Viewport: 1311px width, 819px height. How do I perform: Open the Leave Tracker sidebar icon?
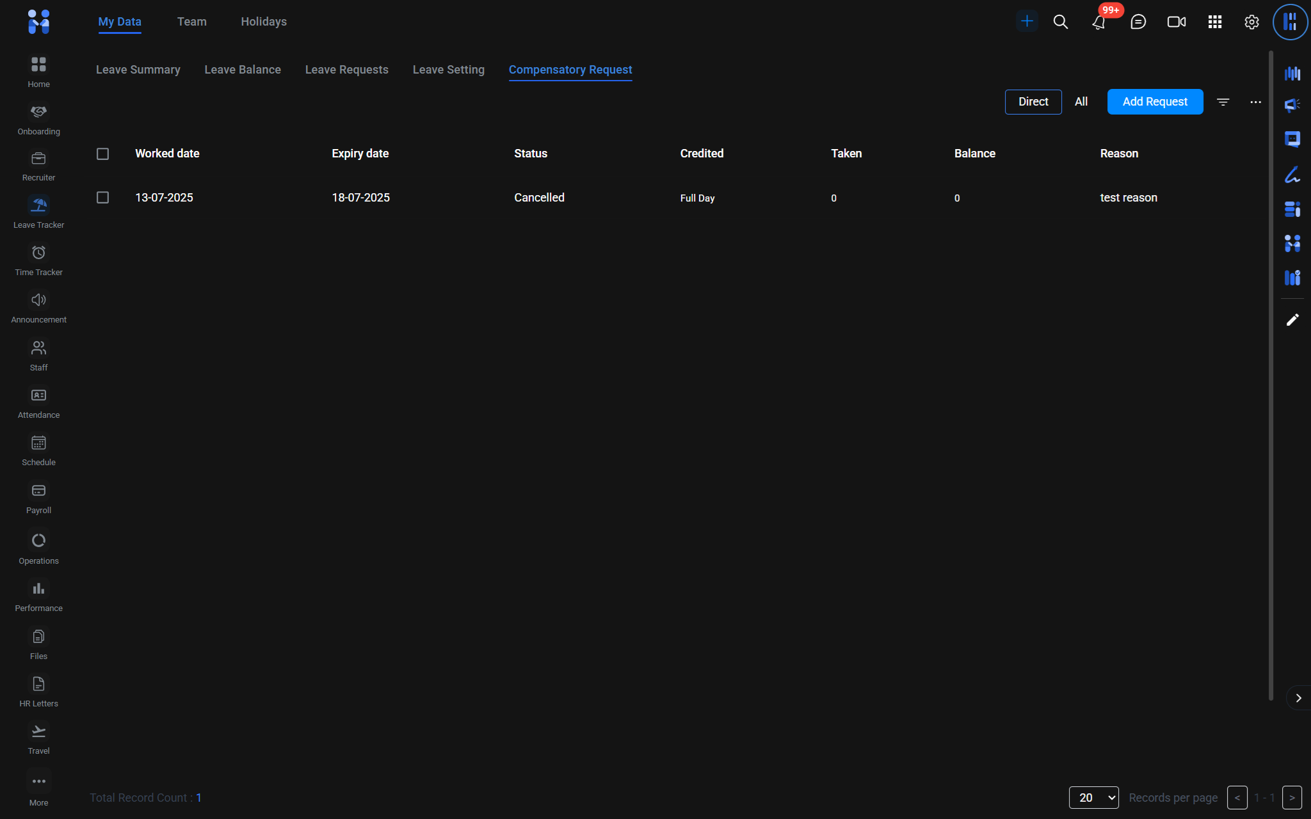(38, 206)
